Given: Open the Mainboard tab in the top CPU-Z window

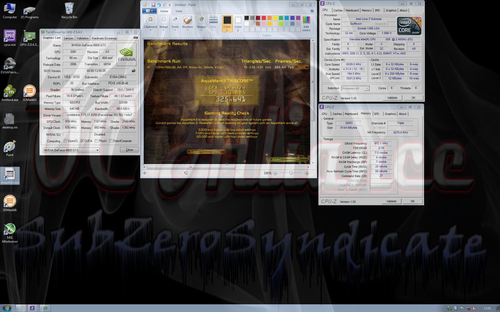Looking at the screenshot, I should (352, 10).
